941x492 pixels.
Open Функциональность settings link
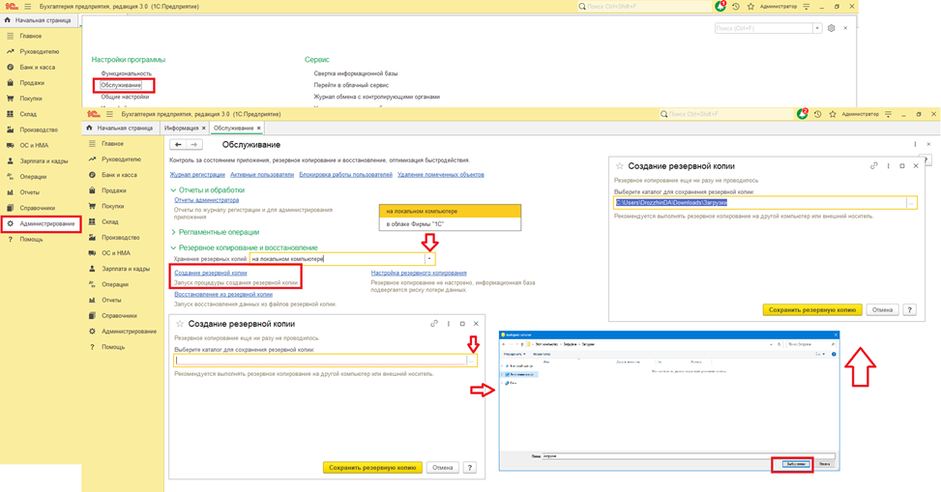coord(126,73)
